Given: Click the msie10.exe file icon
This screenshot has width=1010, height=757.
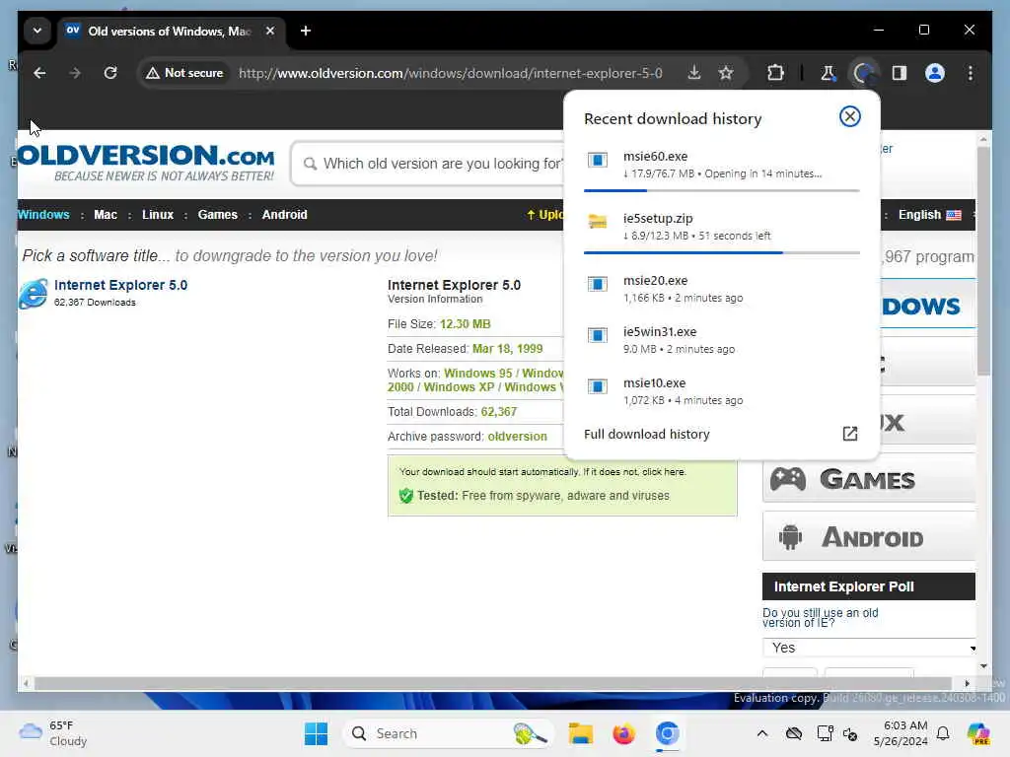Looking at the screenshot, I should [597, 386].
